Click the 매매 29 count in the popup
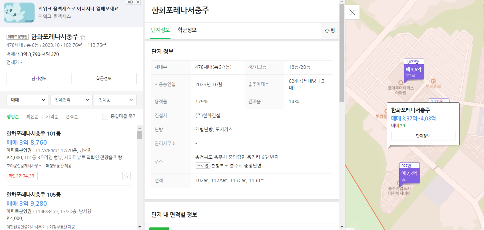Viewport: 484px width, 230px height. click(398, 126)
